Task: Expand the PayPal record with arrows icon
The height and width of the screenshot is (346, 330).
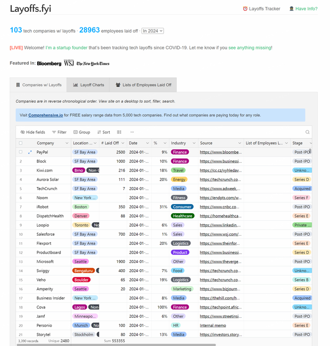Action: click(x=30, y=152)
